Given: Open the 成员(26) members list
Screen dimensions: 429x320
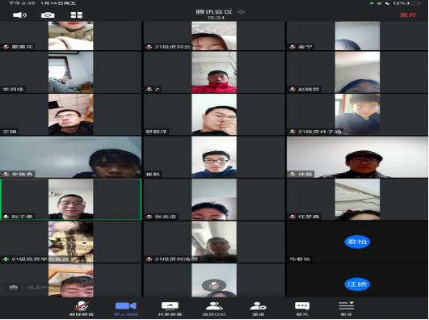Looking at the screenshot, I should tap(214, 309).
